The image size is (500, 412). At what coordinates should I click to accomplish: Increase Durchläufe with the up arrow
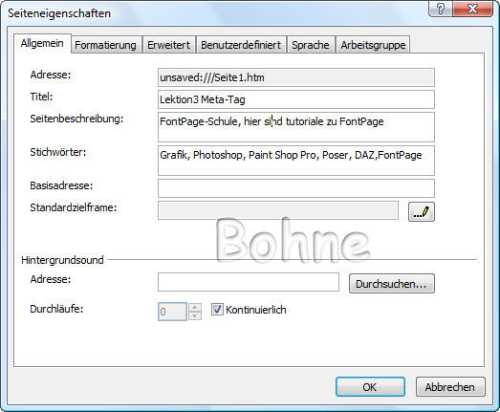tap(195, 308)
